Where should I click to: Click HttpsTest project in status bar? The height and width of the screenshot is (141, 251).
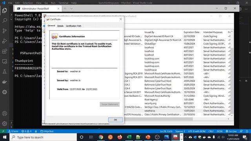[47, 131]
